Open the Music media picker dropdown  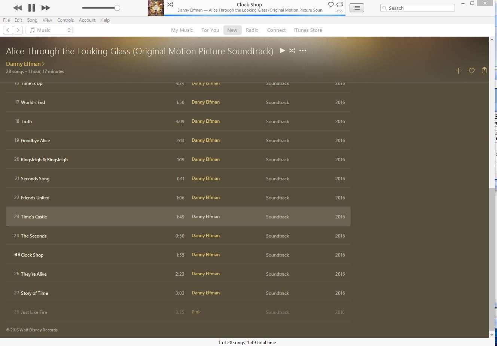coord(49,30)
